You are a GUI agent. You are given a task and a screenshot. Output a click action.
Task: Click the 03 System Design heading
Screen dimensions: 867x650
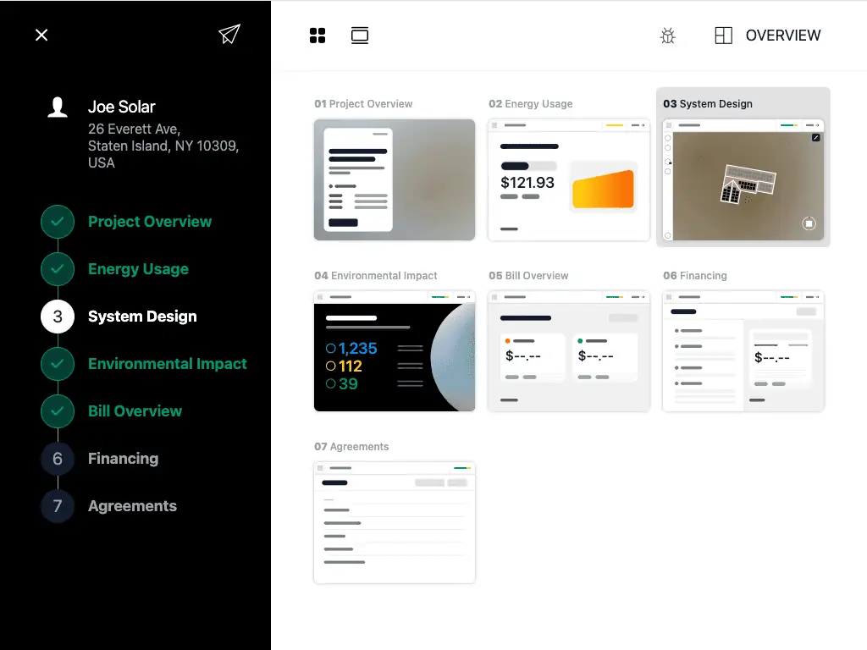click(708, 104)
